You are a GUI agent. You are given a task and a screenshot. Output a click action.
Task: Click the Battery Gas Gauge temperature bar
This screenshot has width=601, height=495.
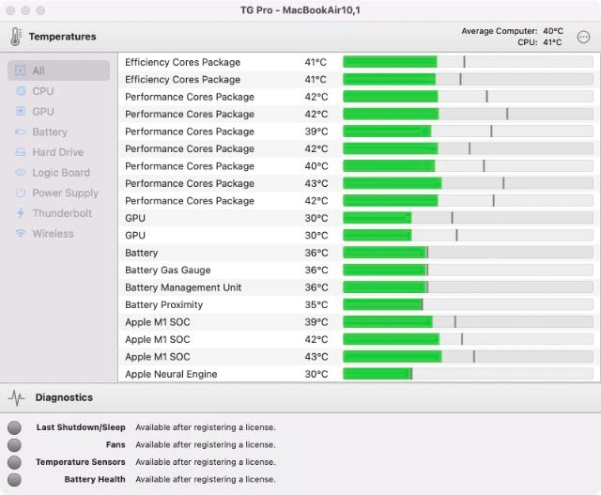(x=468, y=270)
